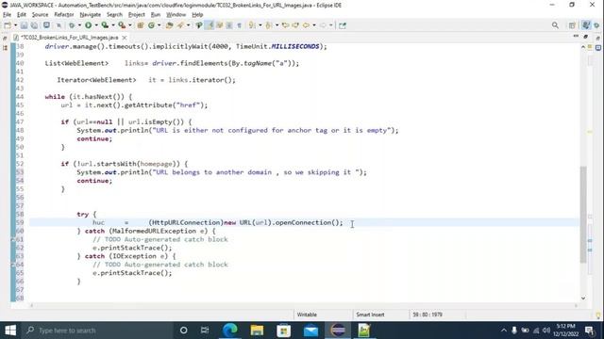Click Writable in status bar
Screen dimensions: 604x339
pyautogui.click(x=307, y=315)
